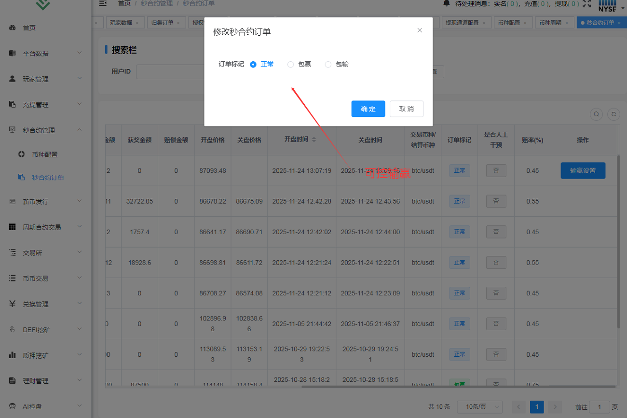Click the 前往 page number input
The height and width of the screenshot is (418, 627).
tap(600, 407)
